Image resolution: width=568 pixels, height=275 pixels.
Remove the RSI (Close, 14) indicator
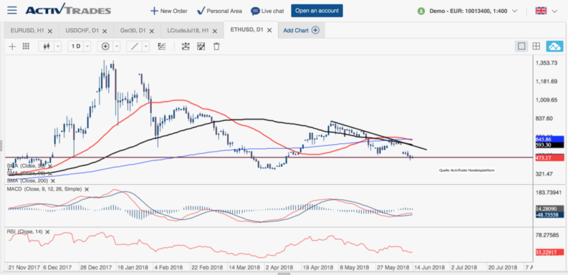tap(47, 232)
